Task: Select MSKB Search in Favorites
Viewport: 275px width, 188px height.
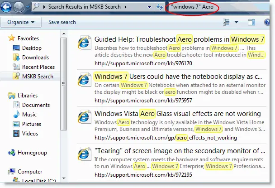Action: coord(38,77)
